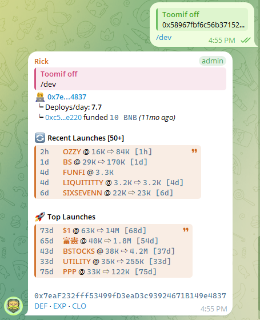Viewport: 260px width, 320px height.
Task: Click the Recent Launches [50+] heading
Action: point(86,138)
